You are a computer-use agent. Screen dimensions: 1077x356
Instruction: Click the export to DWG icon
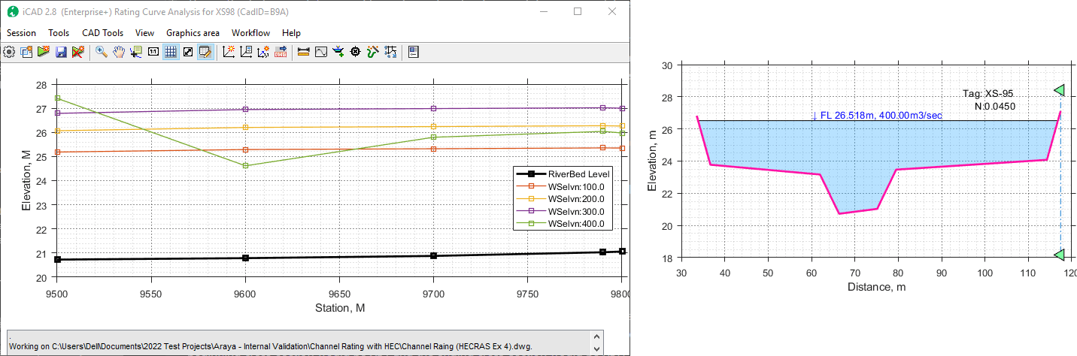[x=281, y=52]
